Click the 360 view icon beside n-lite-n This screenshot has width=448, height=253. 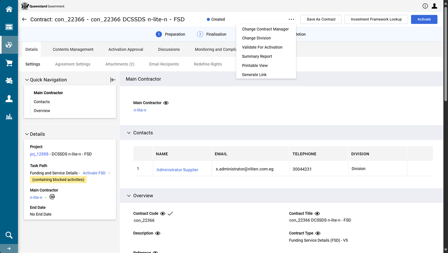pyautogui.click(x=52, y=197)
